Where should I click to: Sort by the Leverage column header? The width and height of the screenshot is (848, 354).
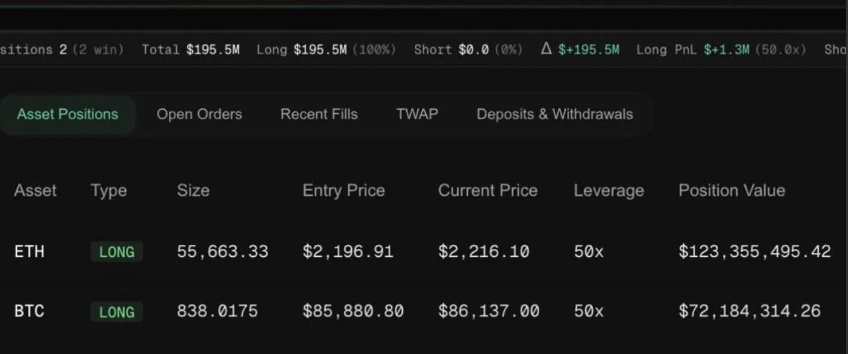pos(609,191)
